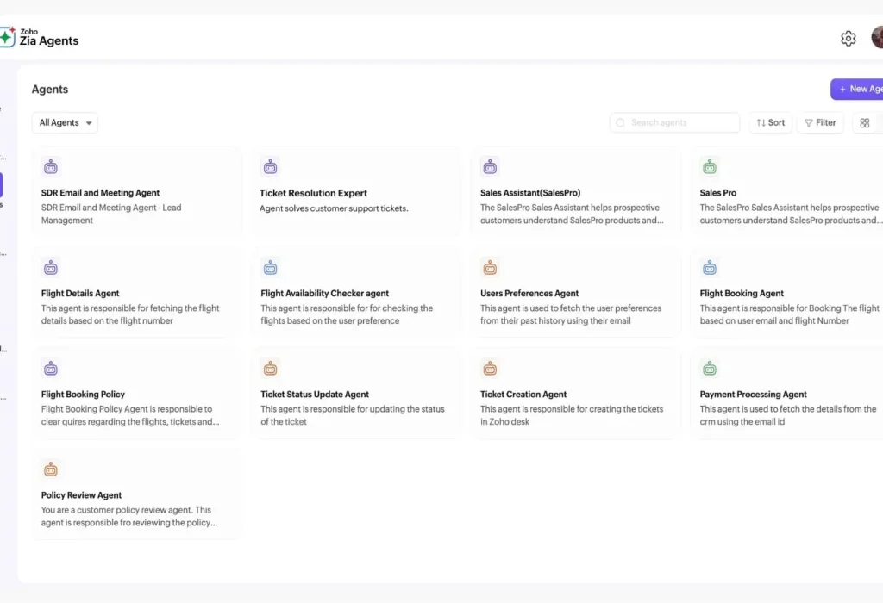Click 'updating the status of the ticket' description
This screenshot has height=603, width=883.
coord(353,415)
